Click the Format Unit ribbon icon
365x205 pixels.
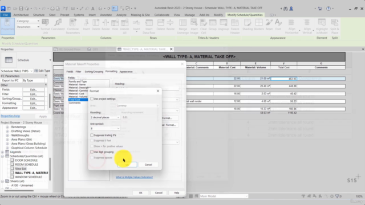click(x=45, y=26)
